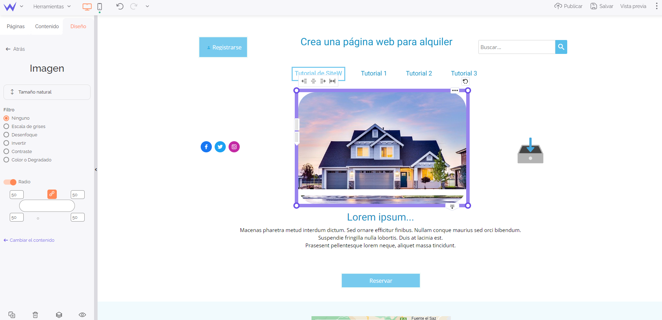Viewport: 662px width, 320px height.
Task: Select the Ninguno filter option
Action: [x=17, y=118]
